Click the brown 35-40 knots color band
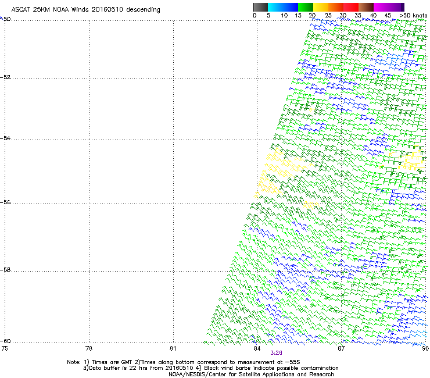This screenshot has width=430, height=378. click(x=366, y=7)
